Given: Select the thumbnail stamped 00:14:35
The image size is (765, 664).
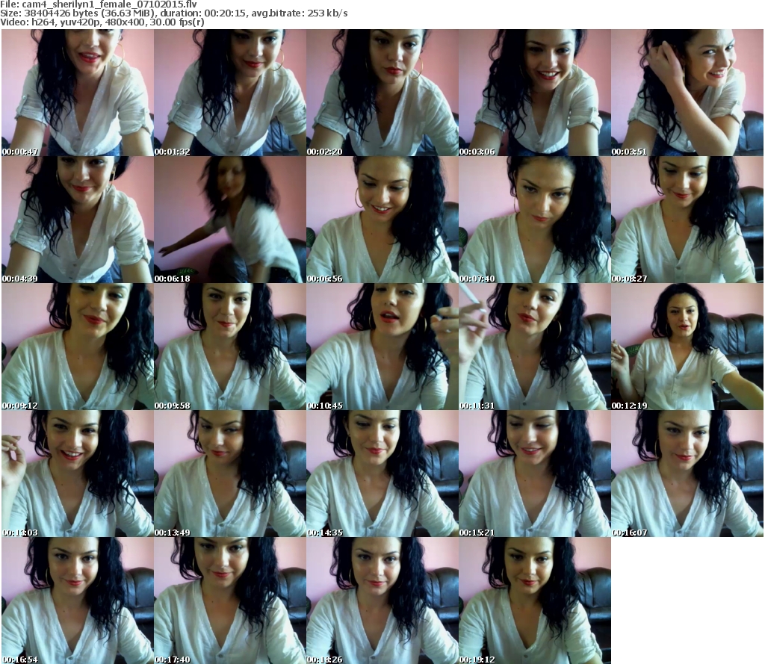Looking at the screenshot, I should tap(382, 474).
